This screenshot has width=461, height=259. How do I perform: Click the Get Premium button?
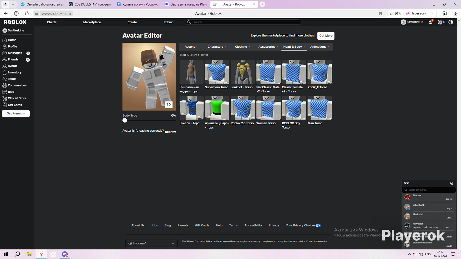pyautogui.click(x=16, y=113)
